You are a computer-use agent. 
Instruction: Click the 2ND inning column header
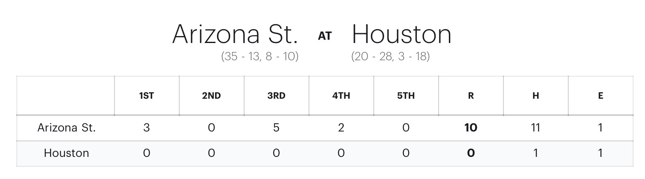click(211, 96)
